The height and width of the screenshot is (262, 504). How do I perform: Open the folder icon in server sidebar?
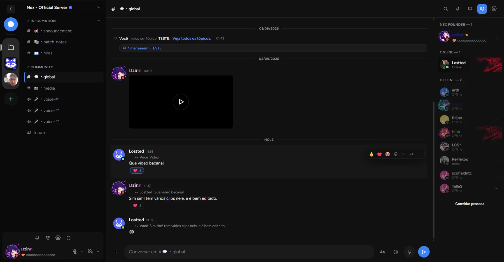pos(11,47)
